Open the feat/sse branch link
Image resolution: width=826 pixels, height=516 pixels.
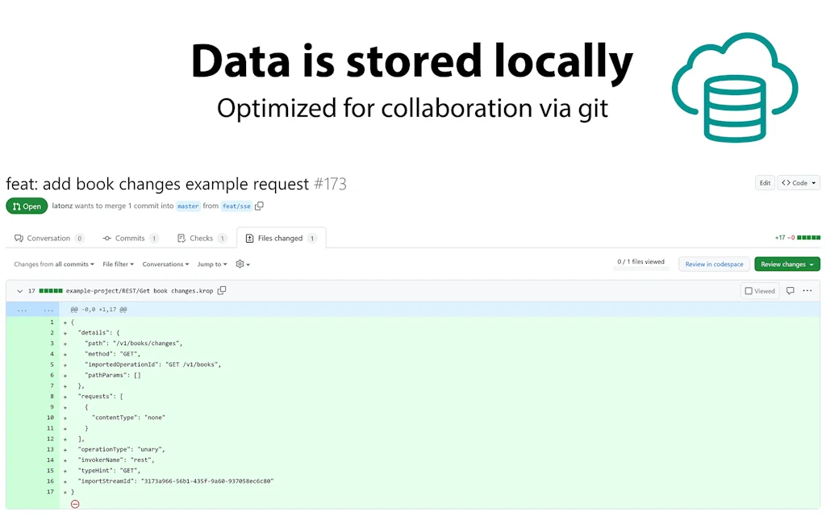tap(236, 206)
